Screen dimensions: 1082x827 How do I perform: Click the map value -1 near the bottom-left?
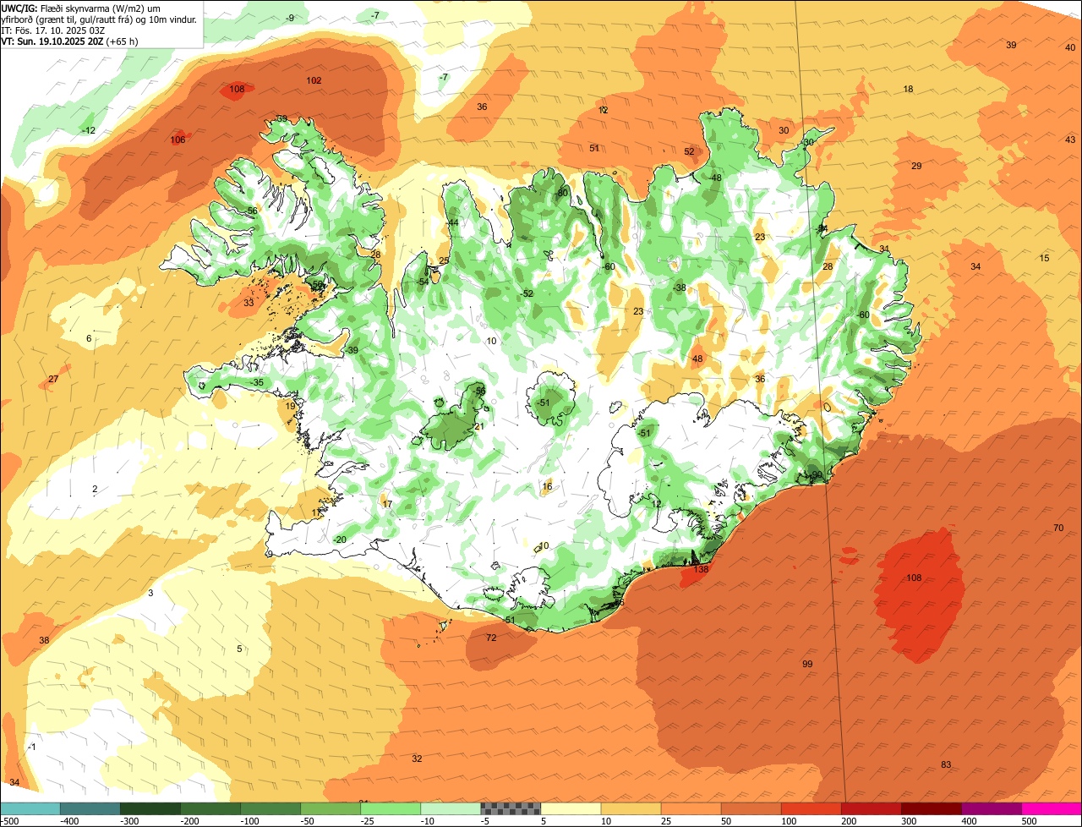point(32,747)
